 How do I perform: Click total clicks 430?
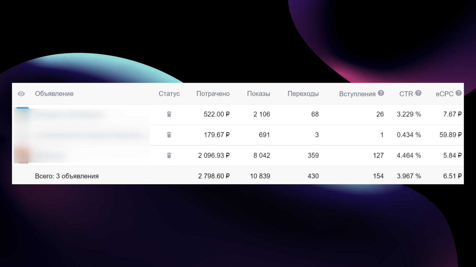tap(313, 176)
